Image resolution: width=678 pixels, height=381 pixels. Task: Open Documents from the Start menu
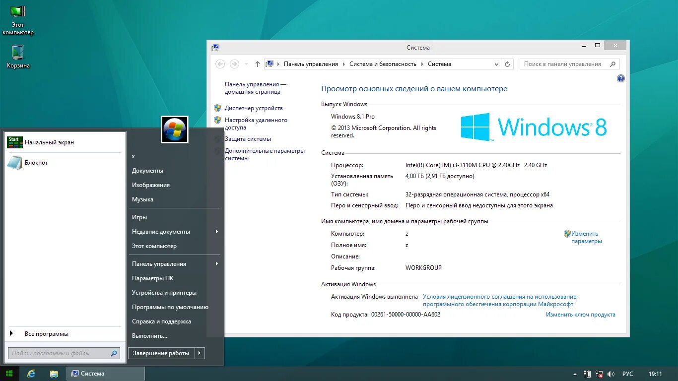pyautogui.click(x=147, y=171)
